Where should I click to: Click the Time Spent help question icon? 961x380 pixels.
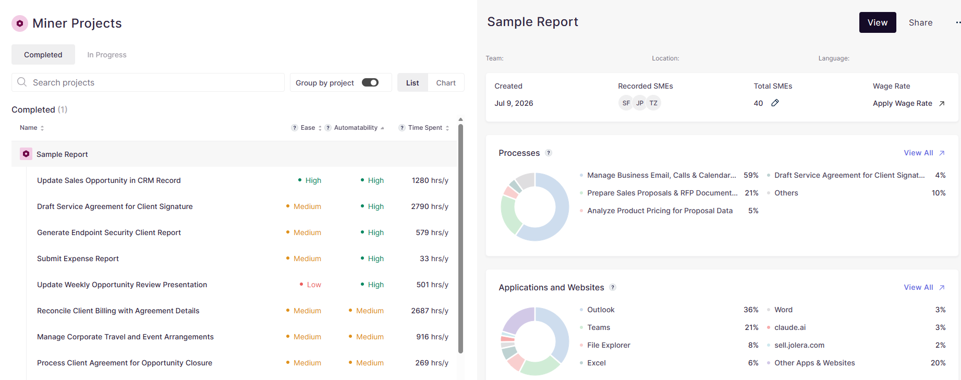point(402,128)
